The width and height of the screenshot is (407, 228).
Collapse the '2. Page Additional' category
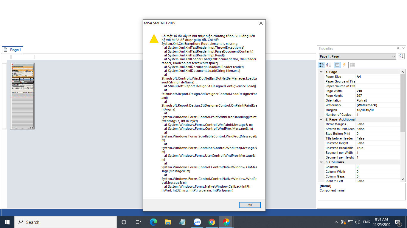(321, 119)
